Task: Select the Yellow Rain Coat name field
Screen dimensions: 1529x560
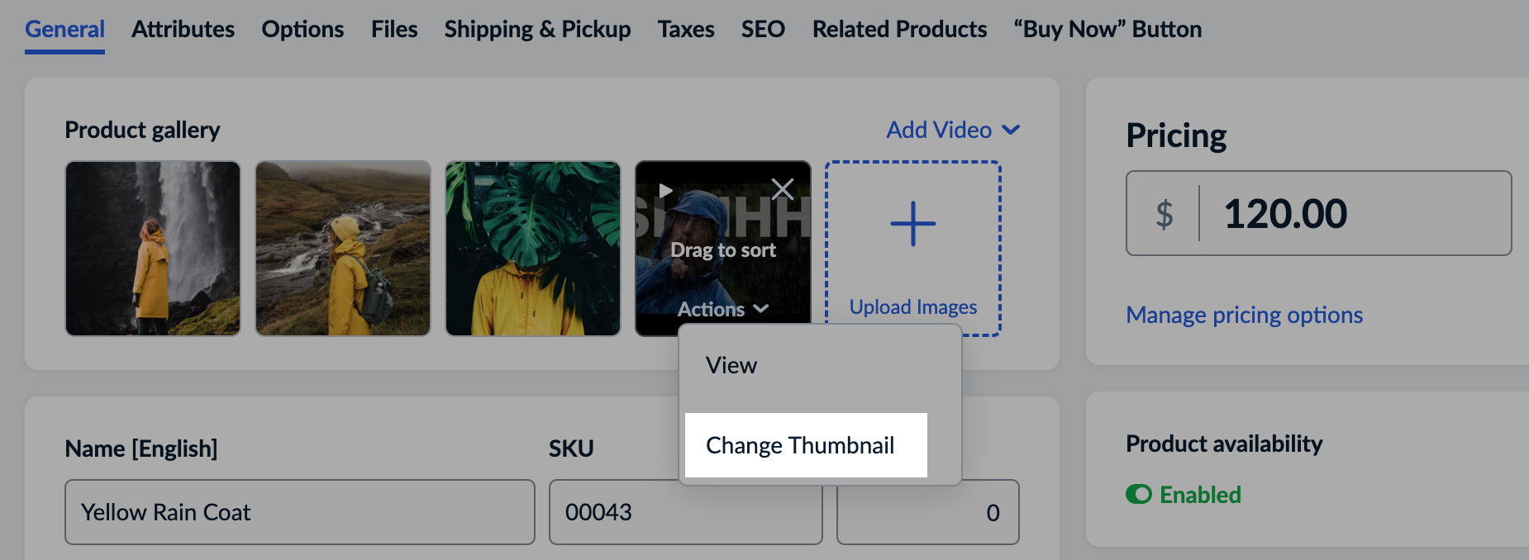Action: point(300,512)
